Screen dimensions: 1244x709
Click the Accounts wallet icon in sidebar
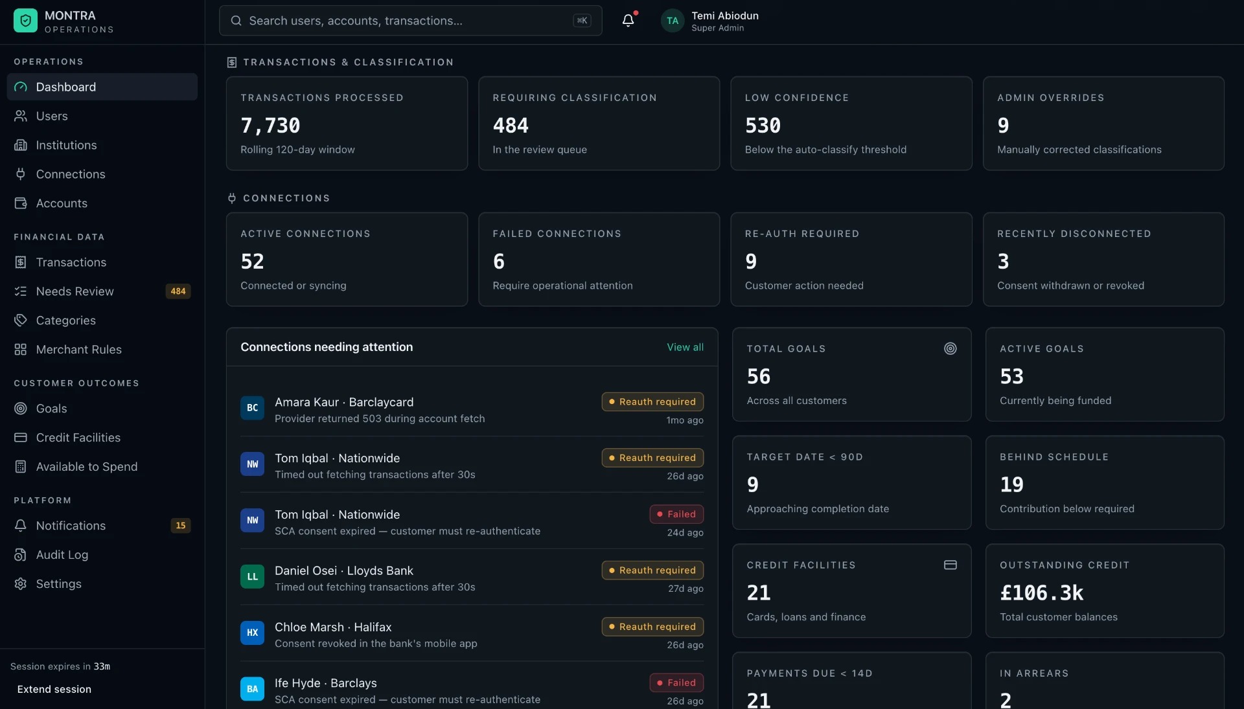coord(21,203)
